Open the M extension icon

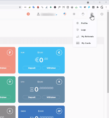(x=93, y=7)
